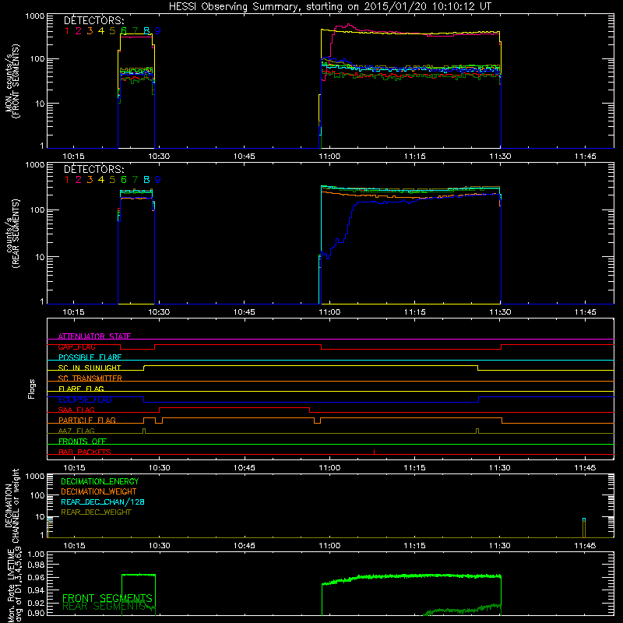The image size is (623, 623).
Task: Click the olive AAZ_FLAG label below PARTICLE_FLAG
Action: point(76,431)
